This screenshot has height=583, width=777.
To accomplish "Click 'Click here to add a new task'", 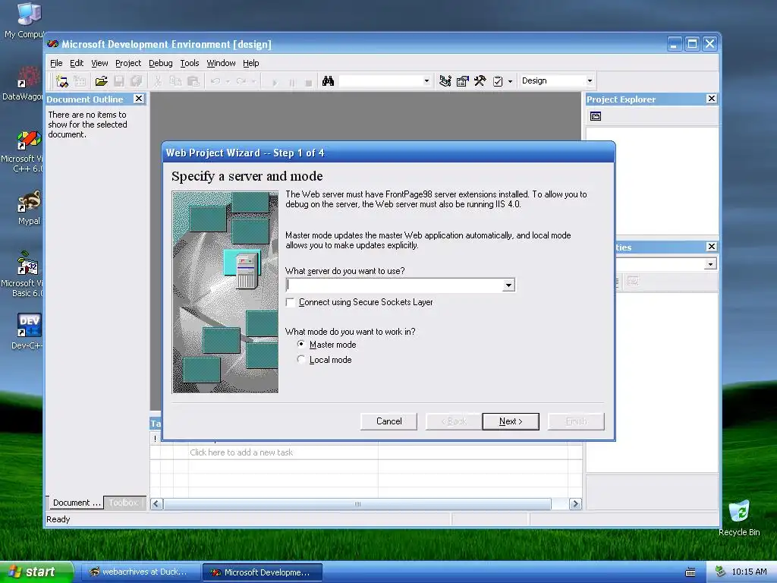I will [241, 452].
